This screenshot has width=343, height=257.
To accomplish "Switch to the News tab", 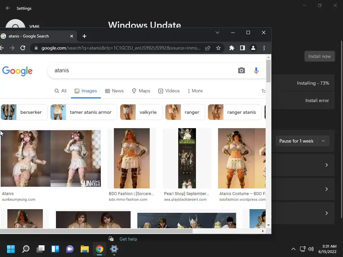I will click(115, 91).
